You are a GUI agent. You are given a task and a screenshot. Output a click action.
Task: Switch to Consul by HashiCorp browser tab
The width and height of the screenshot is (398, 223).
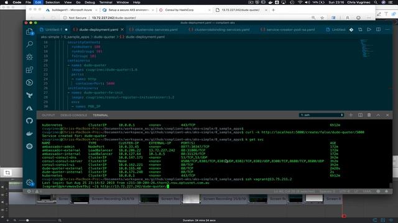click(185, 10)
